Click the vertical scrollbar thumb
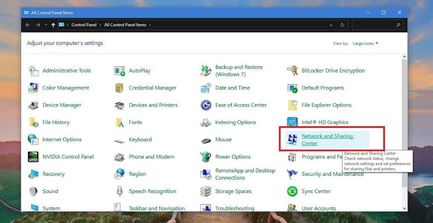 (x=404, y=123)
